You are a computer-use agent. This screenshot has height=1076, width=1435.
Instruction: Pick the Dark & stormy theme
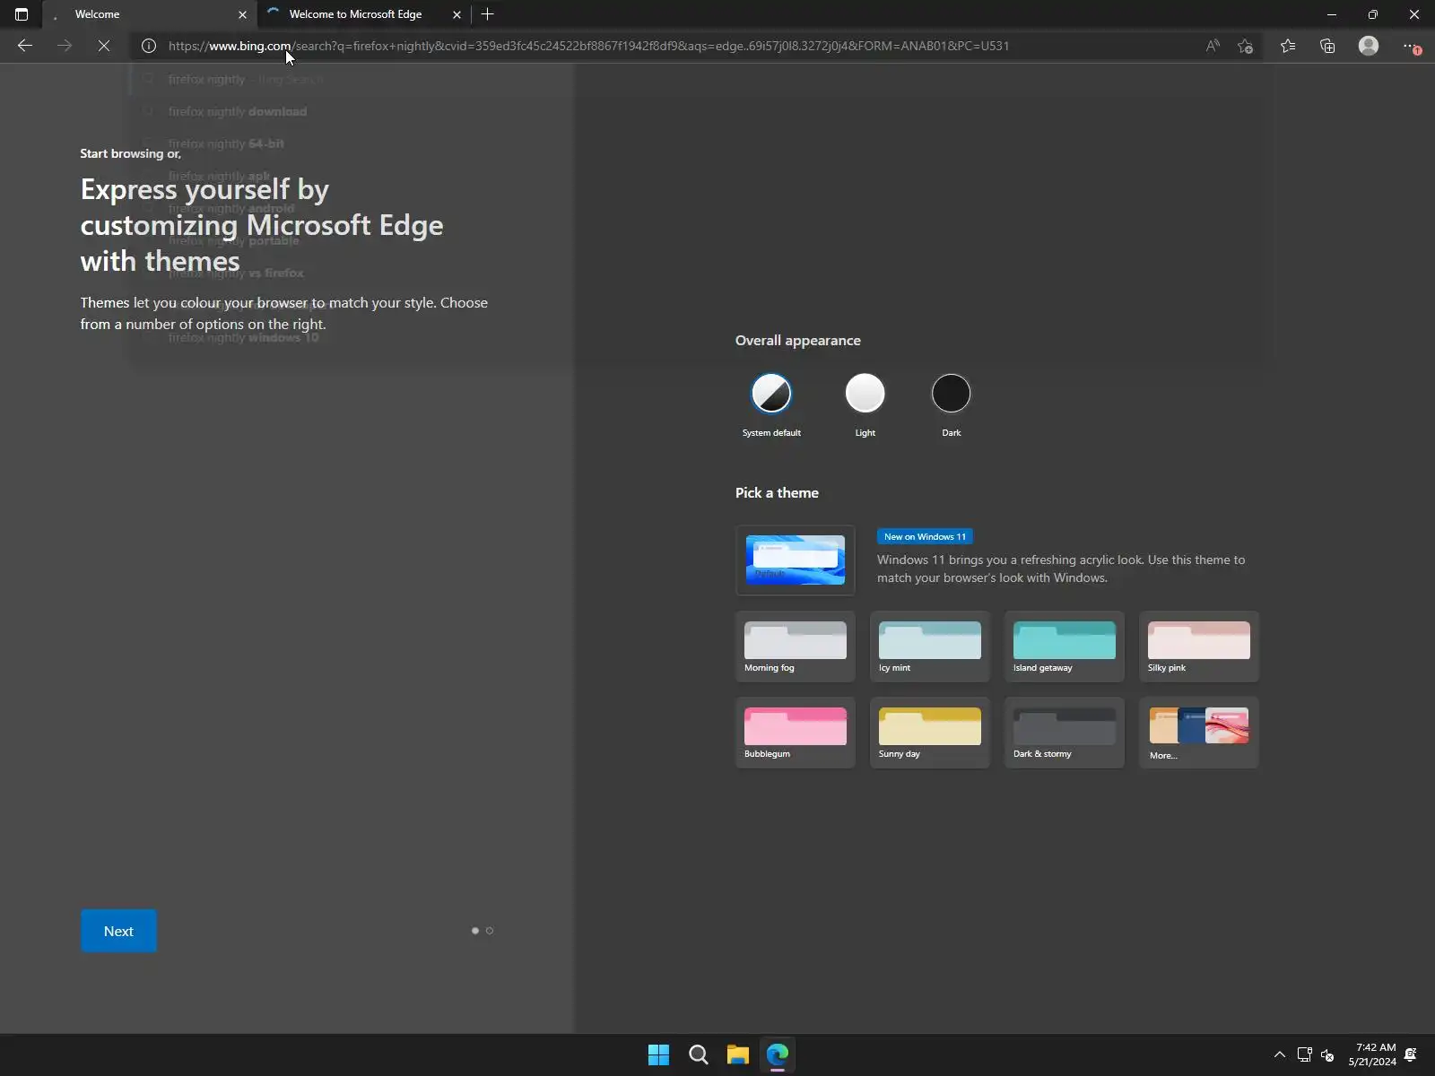coord(1065,733)
